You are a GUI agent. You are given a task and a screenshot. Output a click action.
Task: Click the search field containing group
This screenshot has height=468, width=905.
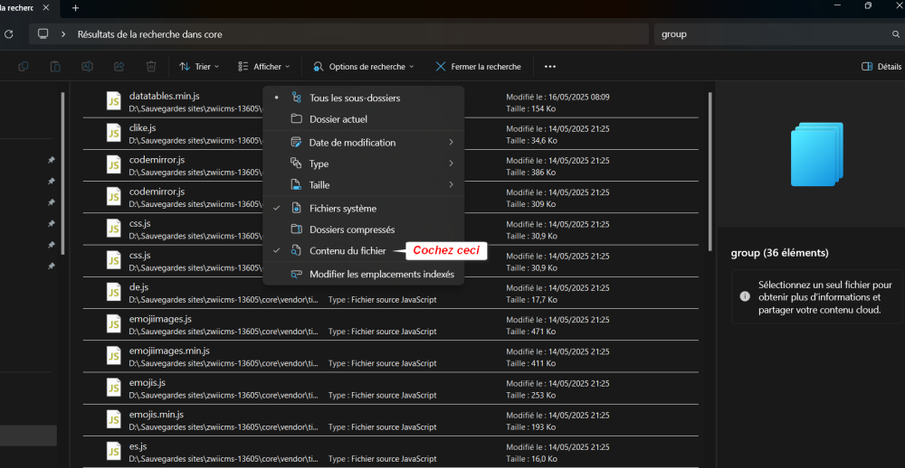[769, 34]
